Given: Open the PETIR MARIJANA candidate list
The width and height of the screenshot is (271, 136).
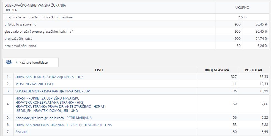Looking at the screenshot, I should [53, 118].
